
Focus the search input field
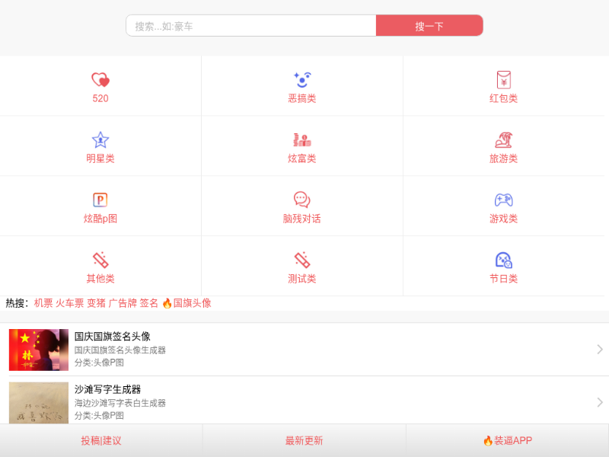pos(251,26)
